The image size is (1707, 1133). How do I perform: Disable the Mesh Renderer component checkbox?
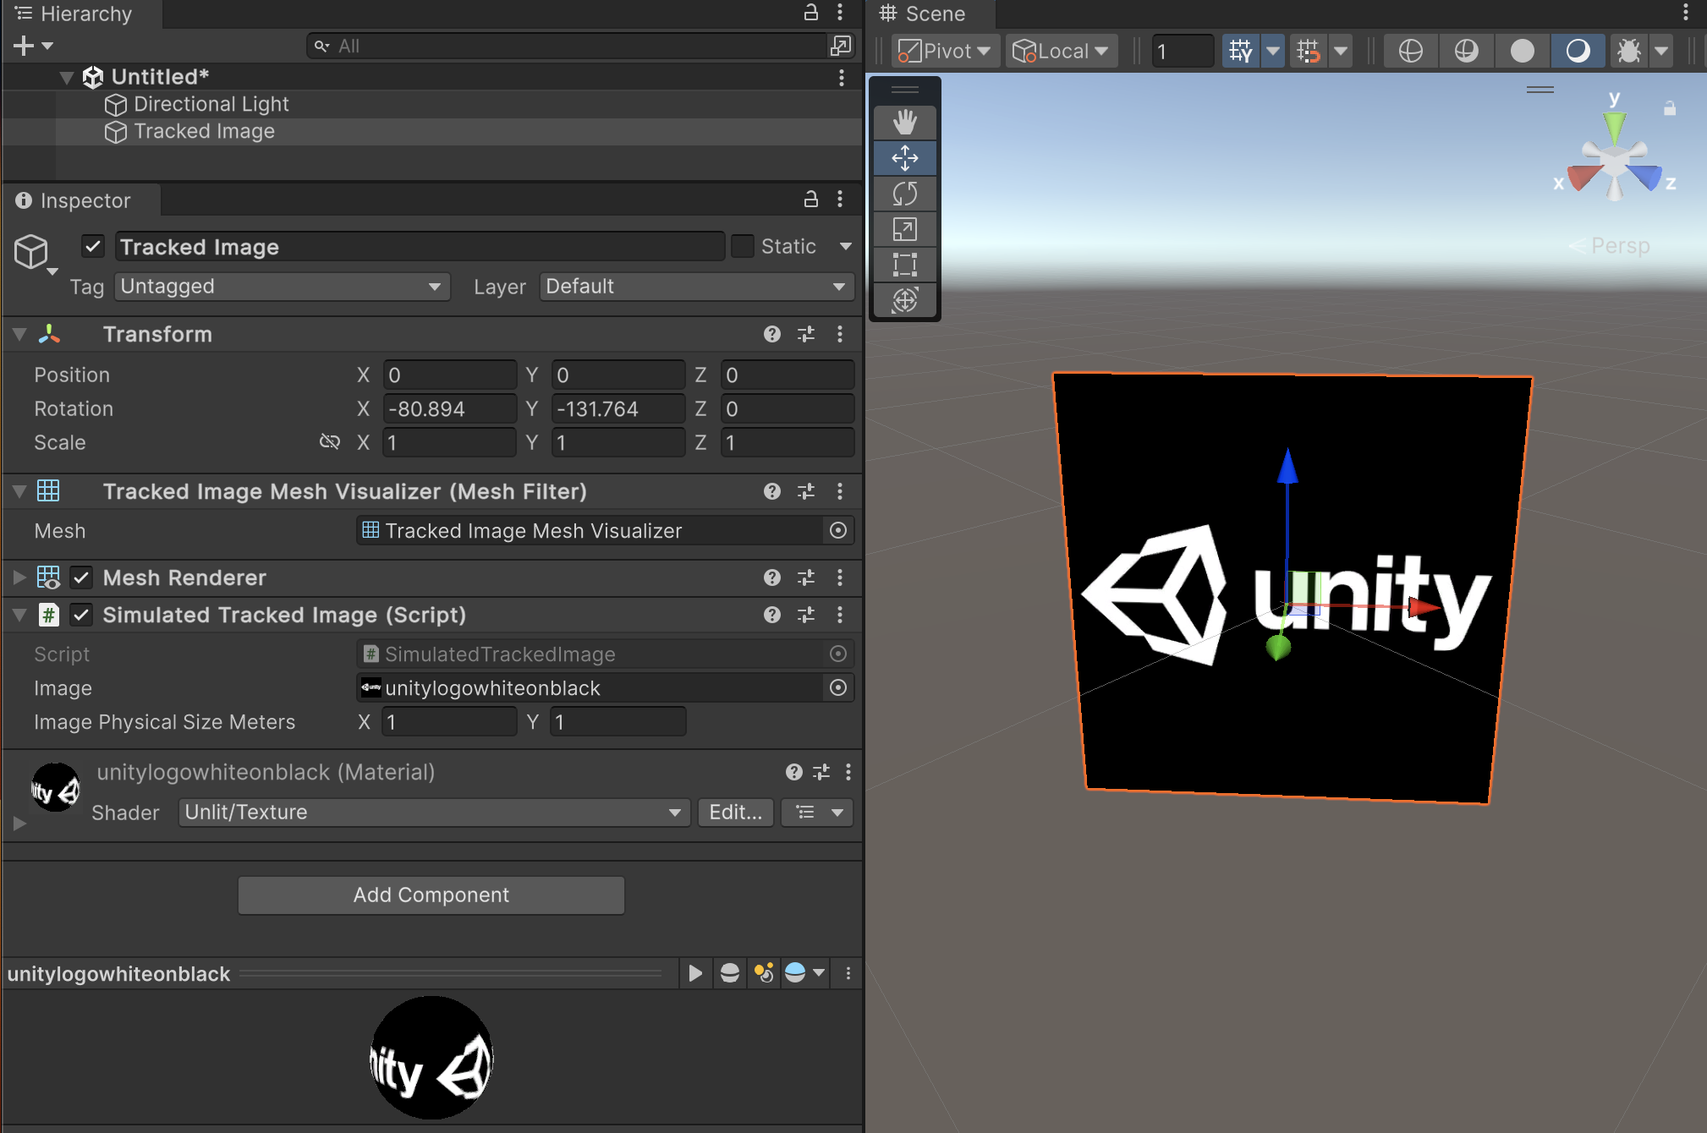pyautogui.click(x=81, y=577)
